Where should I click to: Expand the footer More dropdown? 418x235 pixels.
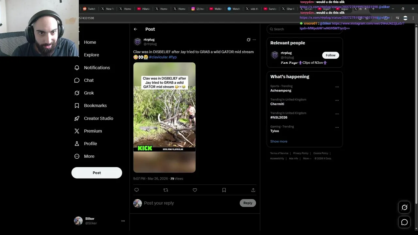click(307, 159)
